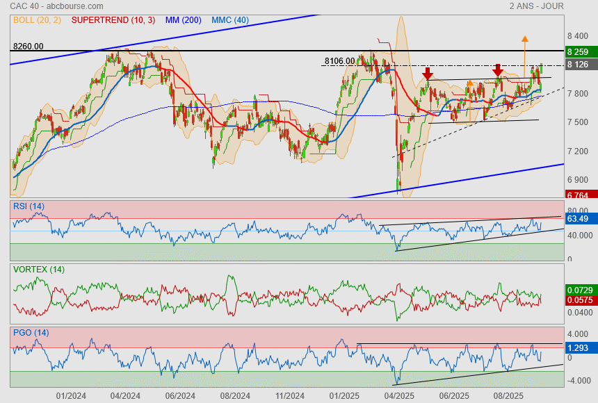Click the VORTEX (14) panel title

point(38,269)
